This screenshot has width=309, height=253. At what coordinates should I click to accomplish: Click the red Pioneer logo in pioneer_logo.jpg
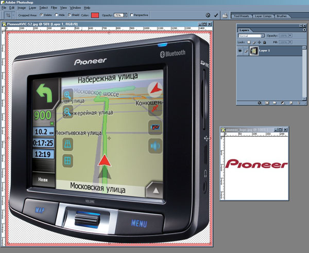256,164
